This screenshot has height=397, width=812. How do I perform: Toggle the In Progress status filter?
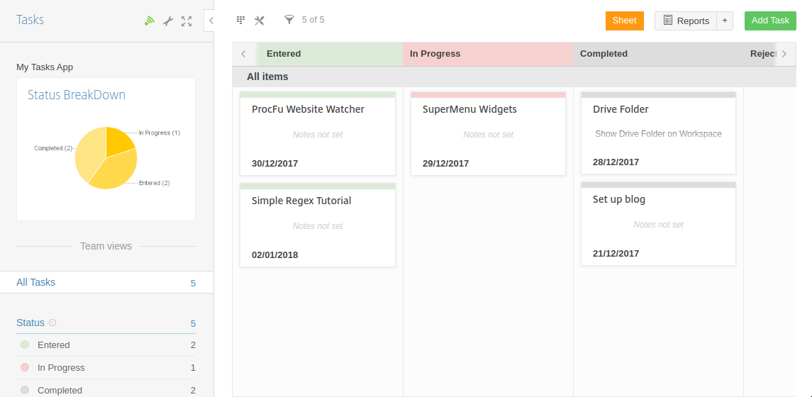coord(60,368)
